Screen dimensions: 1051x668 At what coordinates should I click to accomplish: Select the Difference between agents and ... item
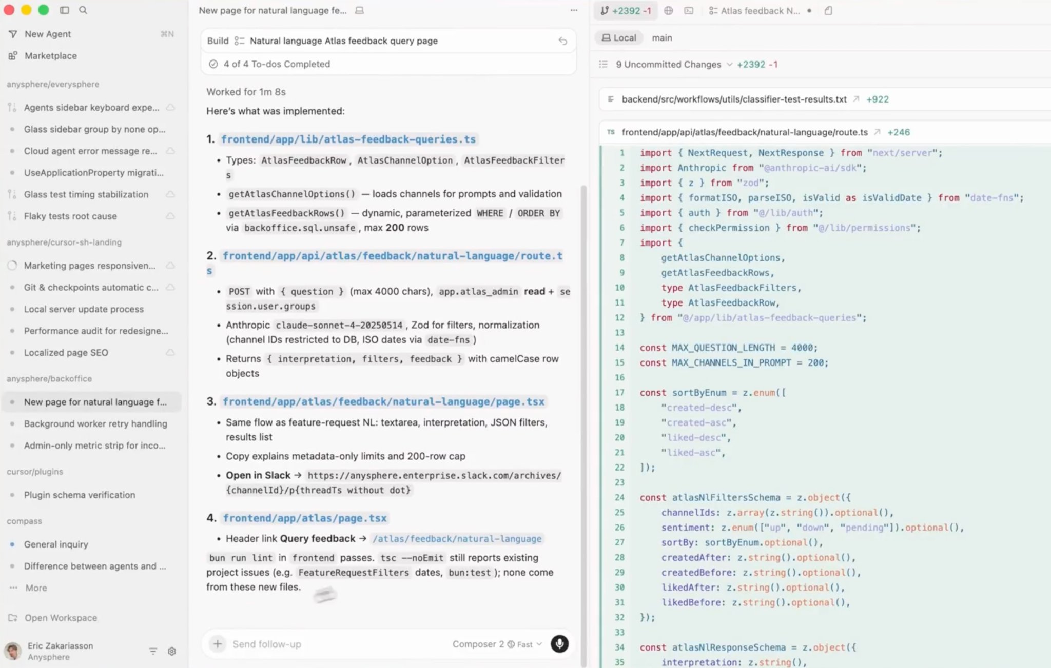pyautogui.click(x=91, y=566)
